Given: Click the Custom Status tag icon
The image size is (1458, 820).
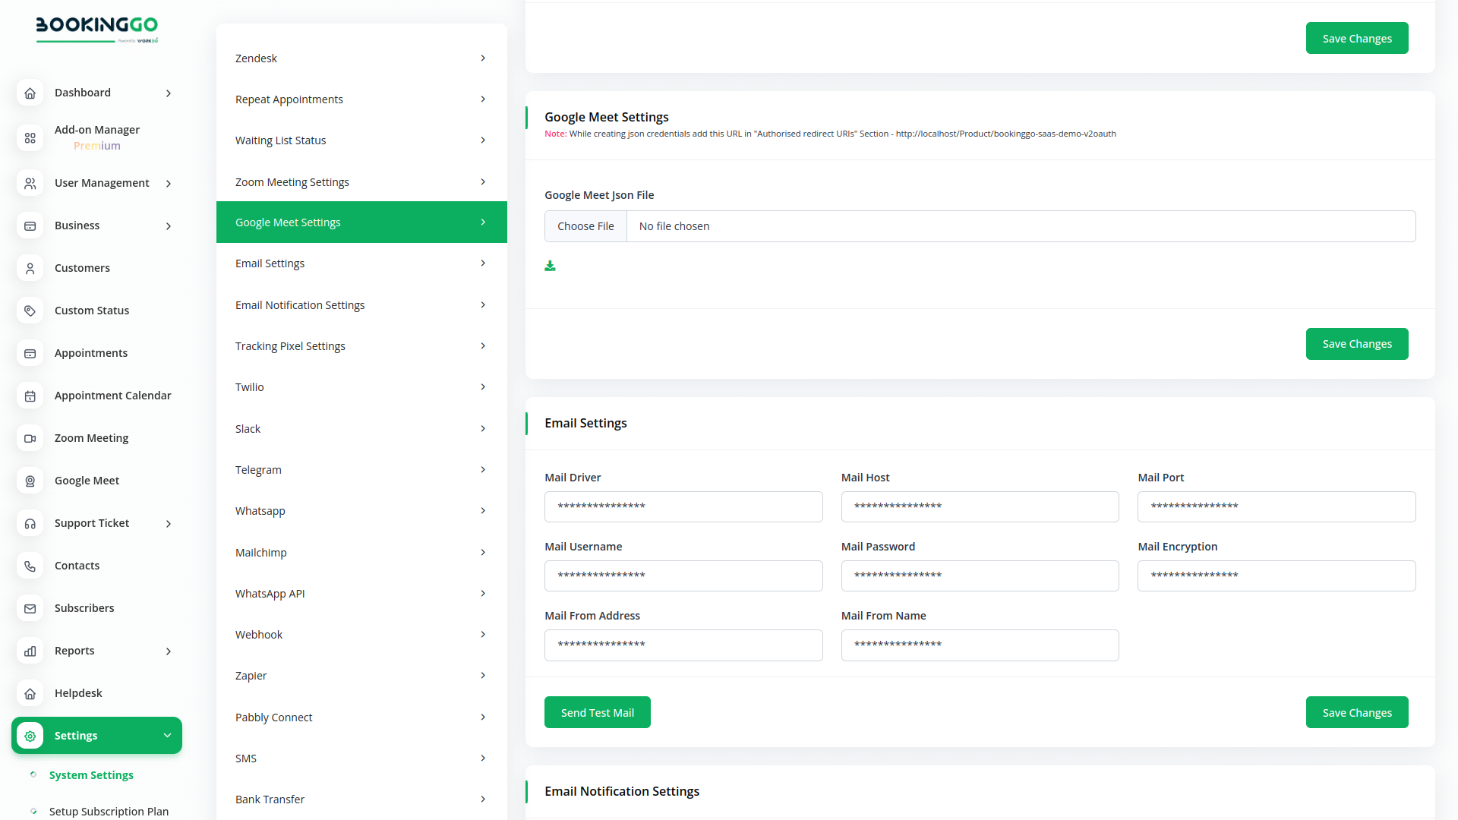Looking at the screenshot, I should coord(30,311).
